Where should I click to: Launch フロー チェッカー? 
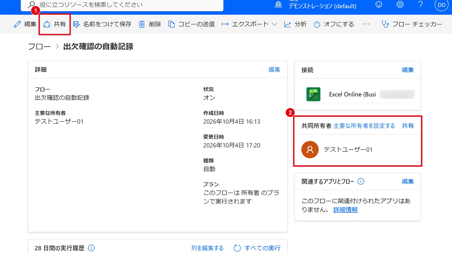[412, 24]
